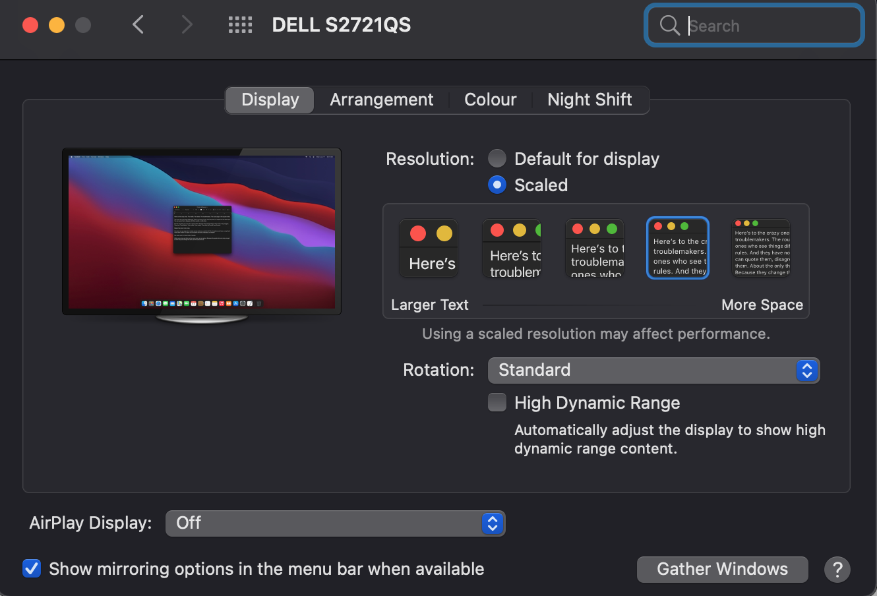Open the Arrangement tab
This screenshot has width=877, height=596.
tap(382, 100)
